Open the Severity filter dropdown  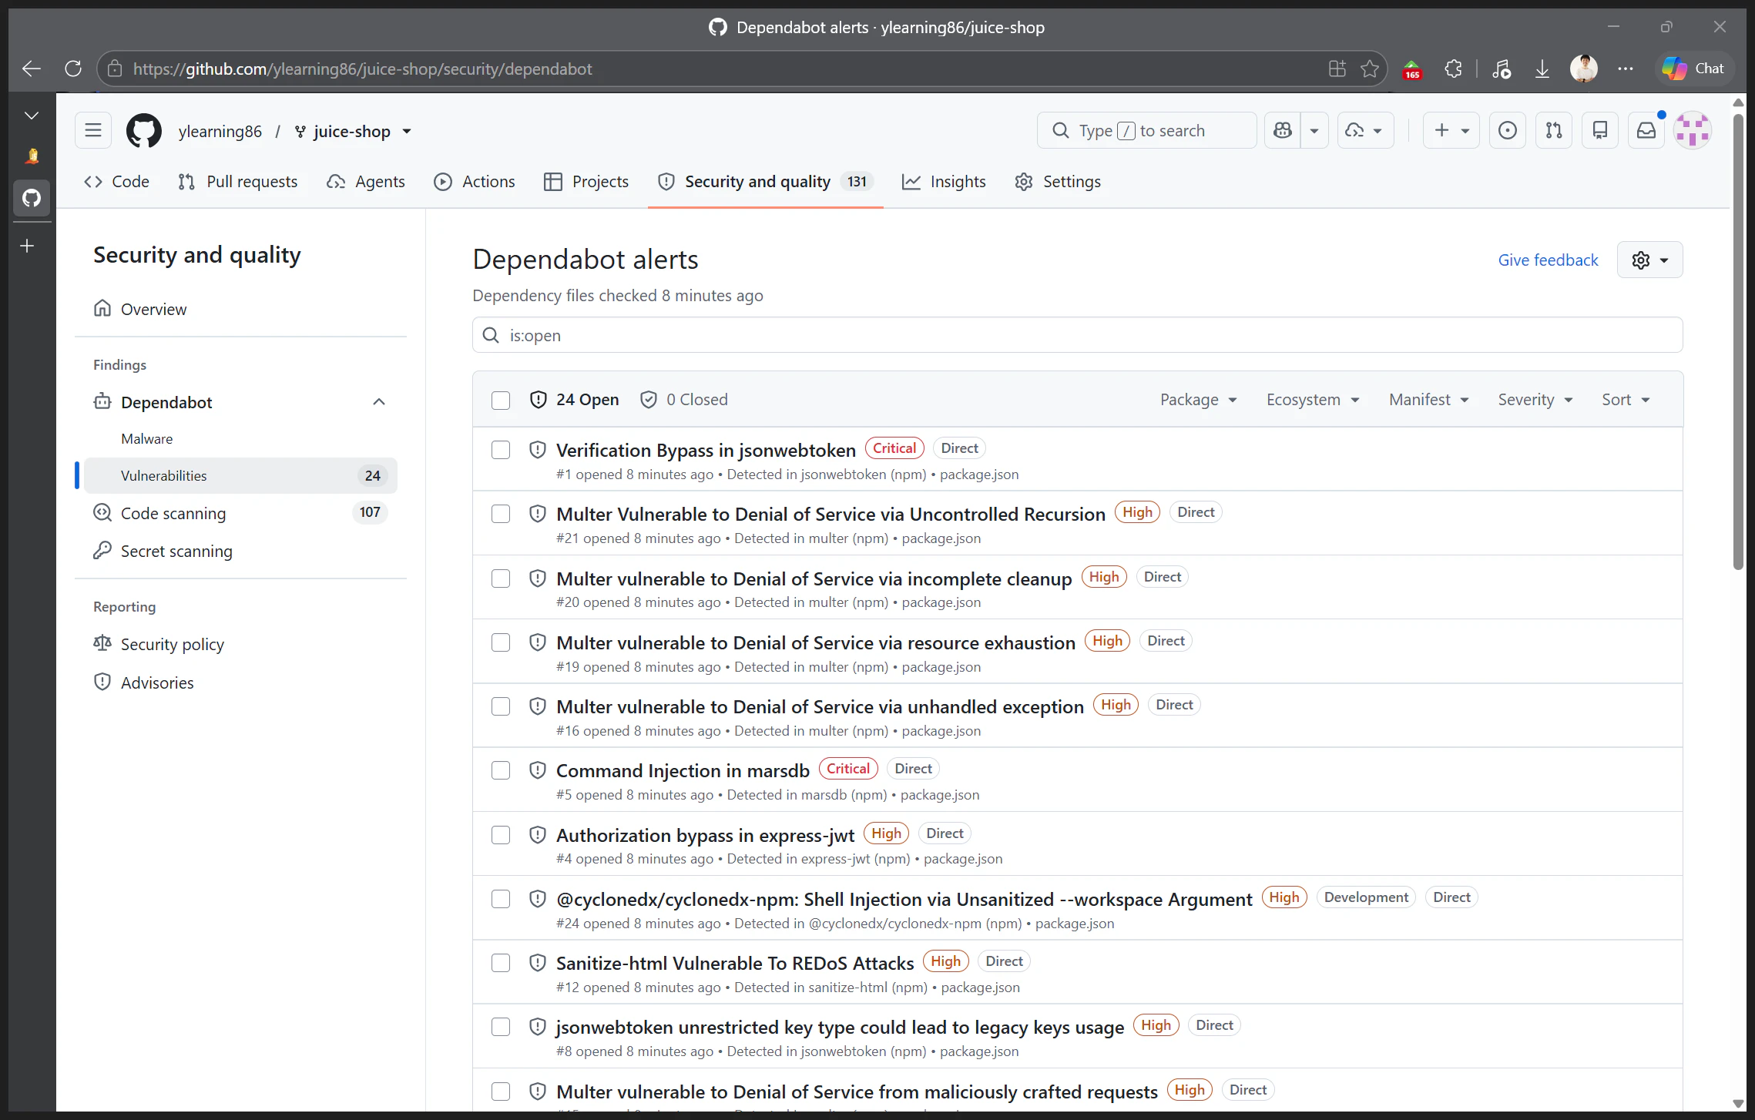coord(1535,400)
